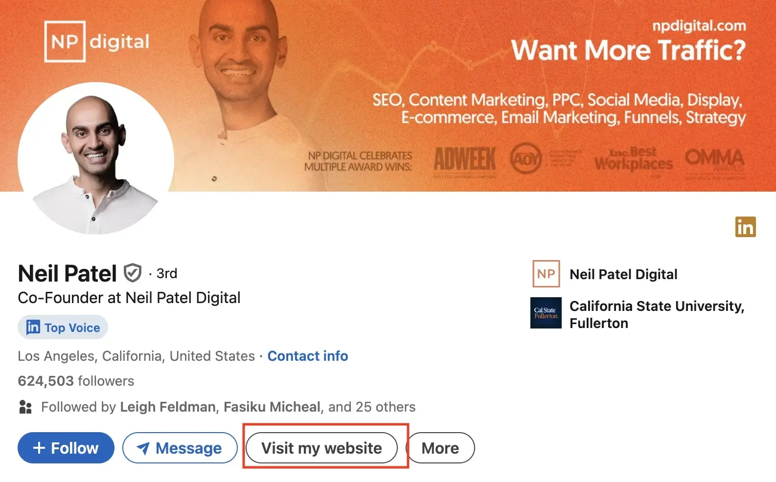Click the gold LinkedIn Premium icon

point(745,227)
